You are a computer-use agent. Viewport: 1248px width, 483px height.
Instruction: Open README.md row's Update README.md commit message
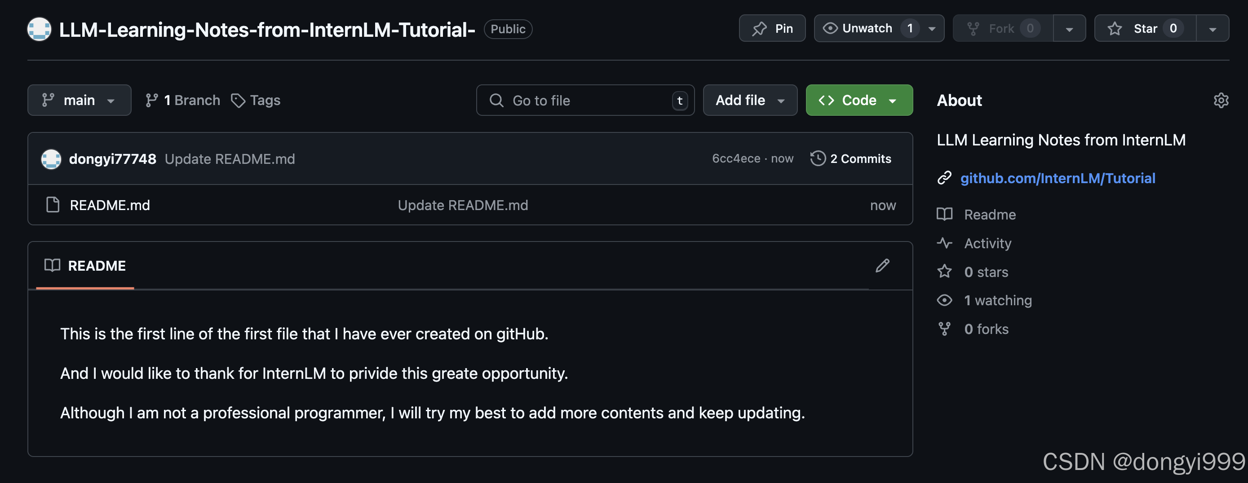pyautogui.click(x=463, y=205)
